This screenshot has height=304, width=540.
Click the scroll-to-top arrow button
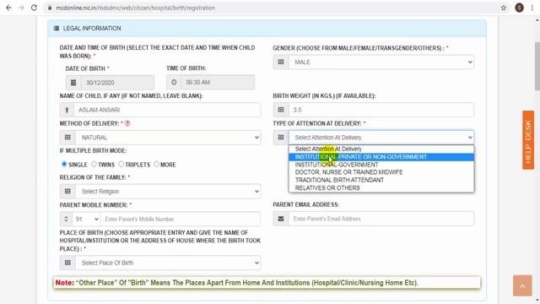(522, 285)
